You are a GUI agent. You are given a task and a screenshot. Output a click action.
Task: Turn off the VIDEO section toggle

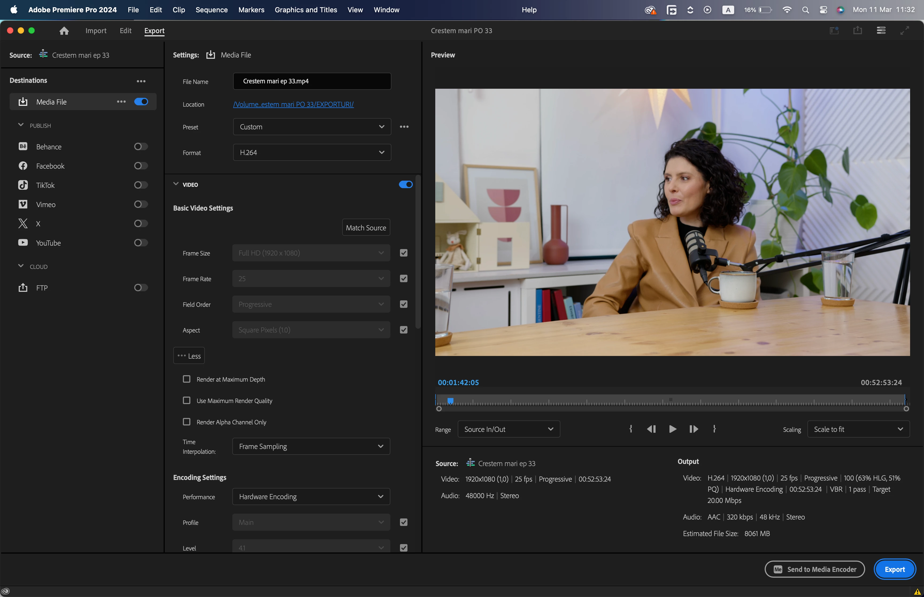pyautogui.click(x=405, y=185)
